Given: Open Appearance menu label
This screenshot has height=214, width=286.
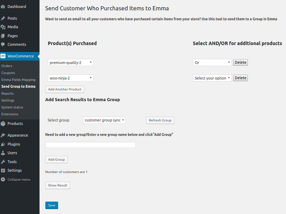Looking at the screenshot, I should pyautogui.click(x=18, y=135).
